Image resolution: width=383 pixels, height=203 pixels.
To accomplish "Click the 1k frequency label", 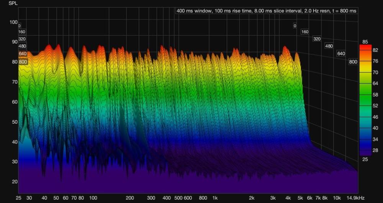I will (215, 198).
